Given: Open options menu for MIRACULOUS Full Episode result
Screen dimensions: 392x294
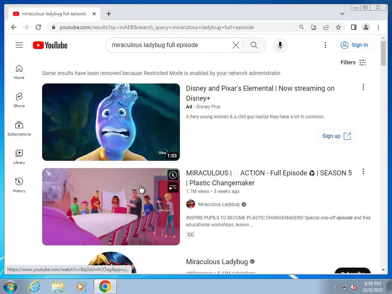Looking at the screenshot, I should [x=363, y=172].
